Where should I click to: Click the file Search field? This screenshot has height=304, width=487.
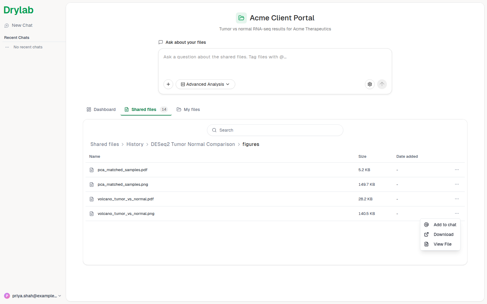(275, 130)
